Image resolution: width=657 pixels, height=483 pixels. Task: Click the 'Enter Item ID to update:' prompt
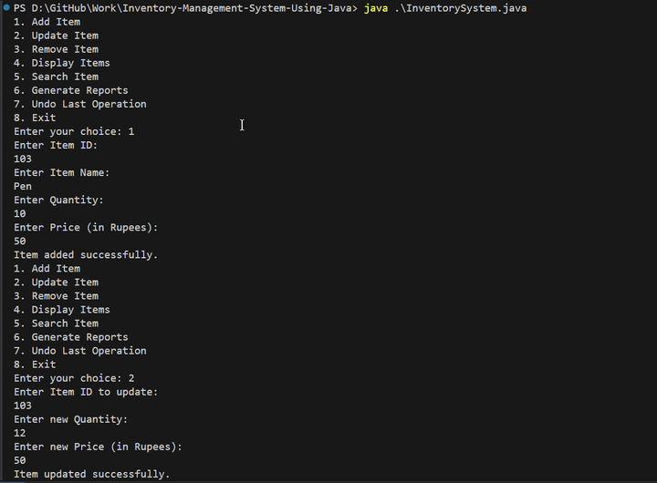click(x=86, y=392)
